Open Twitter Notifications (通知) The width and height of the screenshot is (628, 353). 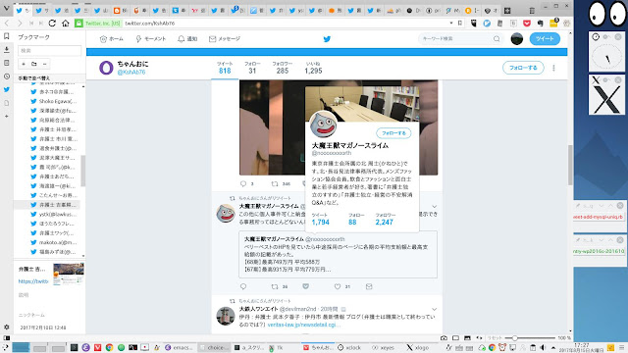pos(187,39)
